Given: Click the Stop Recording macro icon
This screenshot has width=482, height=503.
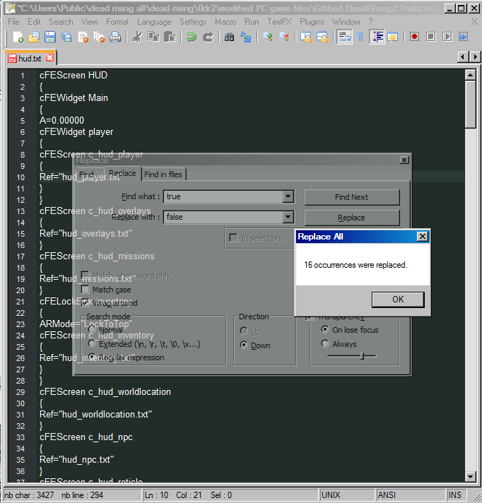Looking at the screenshot, I should [x=430, y=37].
